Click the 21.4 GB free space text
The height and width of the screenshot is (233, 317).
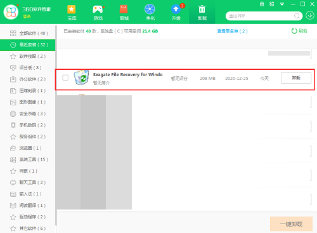[150, 31]
